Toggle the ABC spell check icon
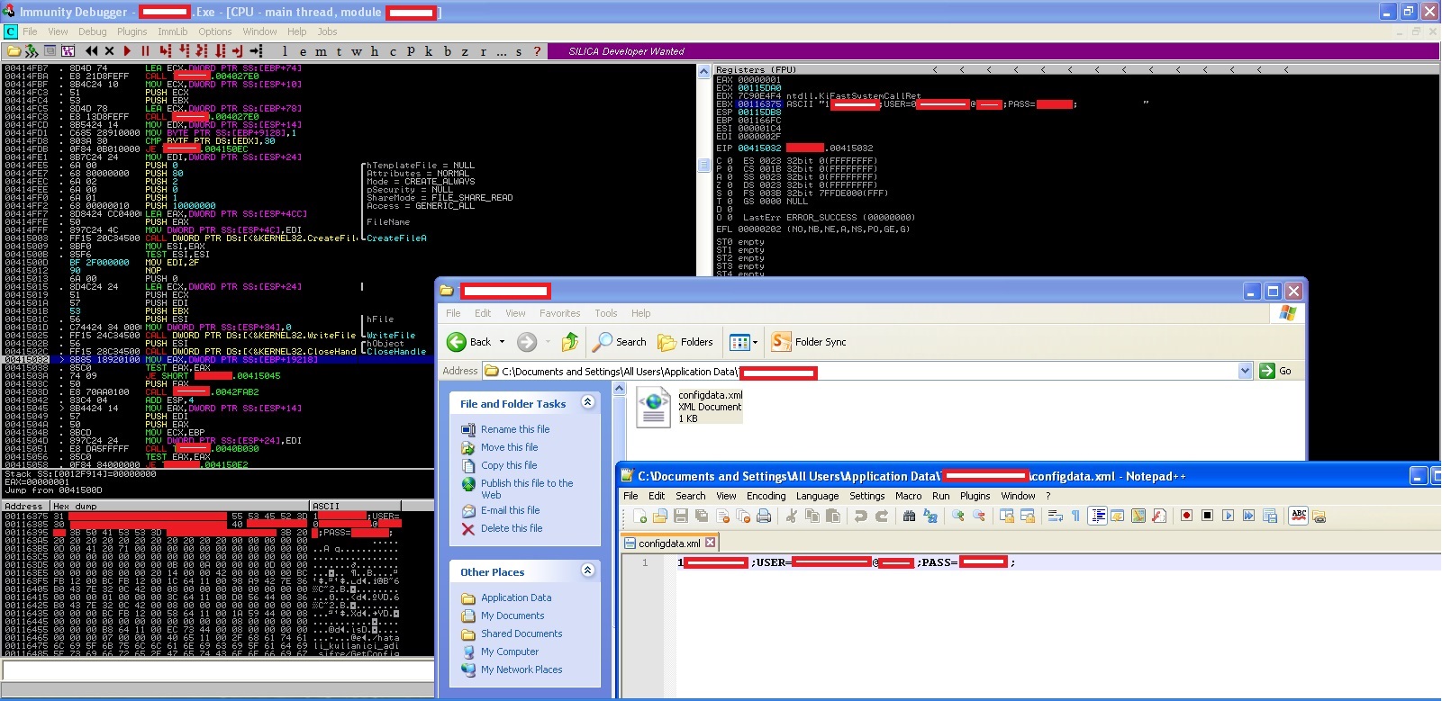Viewport: 1442px width, 701px height. pos(1299,516)
